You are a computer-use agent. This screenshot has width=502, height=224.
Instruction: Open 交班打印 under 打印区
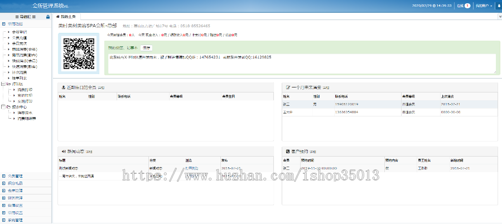click(x=25, y=101)
